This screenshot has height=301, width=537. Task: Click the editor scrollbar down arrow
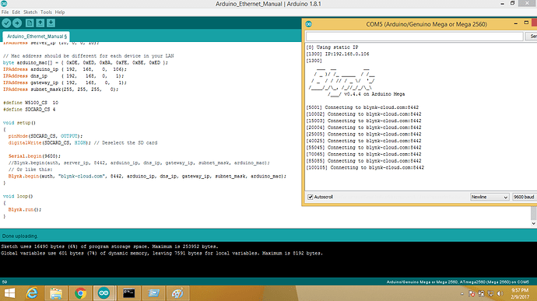tap(533, 223)
